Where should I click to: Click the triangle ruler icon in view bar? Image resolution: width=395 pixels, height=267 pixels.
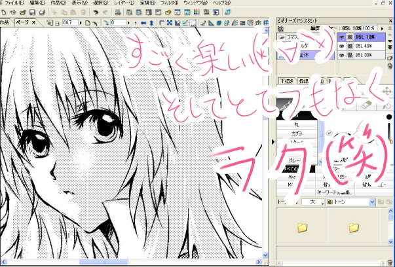click(211, 23)
